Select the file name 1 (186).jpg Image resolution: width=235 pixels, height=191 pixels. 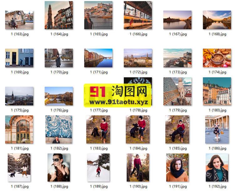point(218,148)
